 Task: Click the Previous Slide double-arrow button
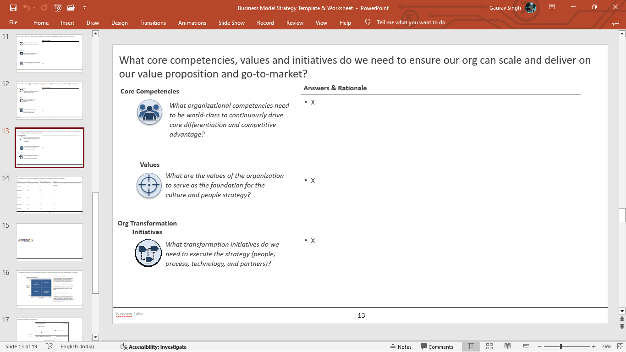pyautogui.click(x=622, y=319)
